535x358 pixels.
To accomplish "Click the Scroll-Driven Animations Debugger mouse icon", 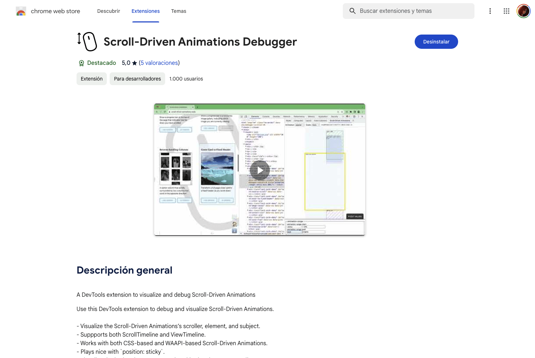I will pyautogui.click(x=87, y=42).
